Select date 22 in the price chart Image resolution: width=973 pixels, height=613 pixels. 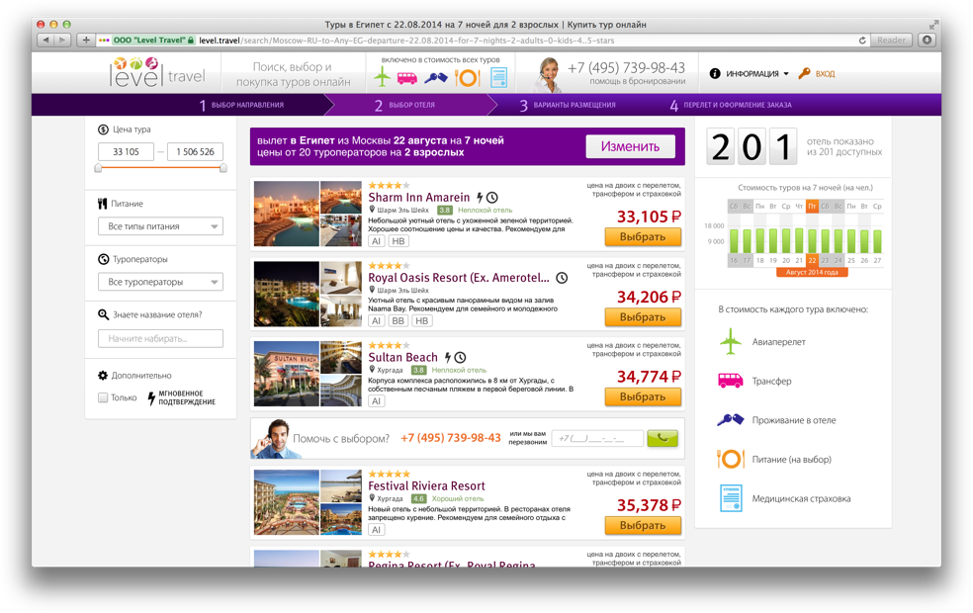click(x=812, y=261)
